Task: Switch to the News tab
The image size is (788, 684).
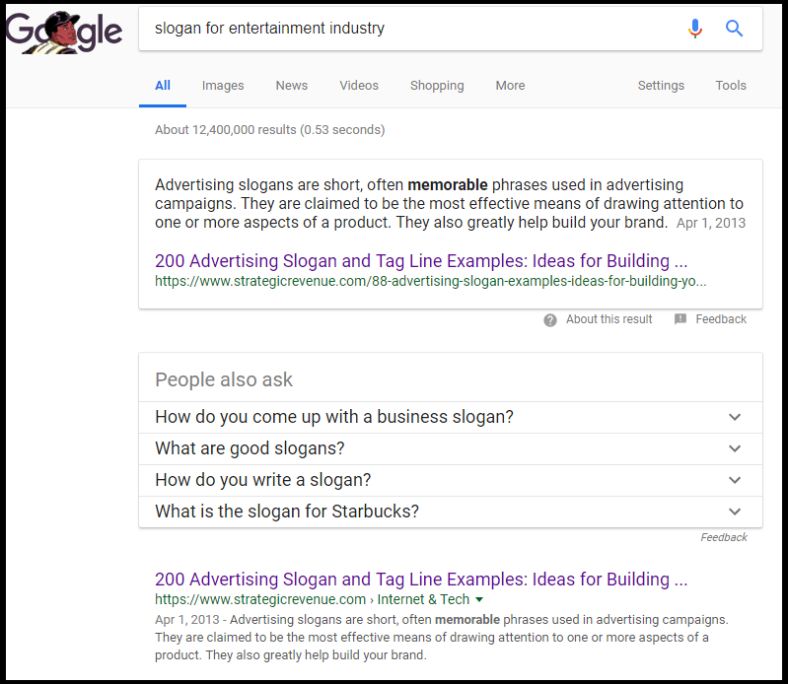Action: point(292,86)
